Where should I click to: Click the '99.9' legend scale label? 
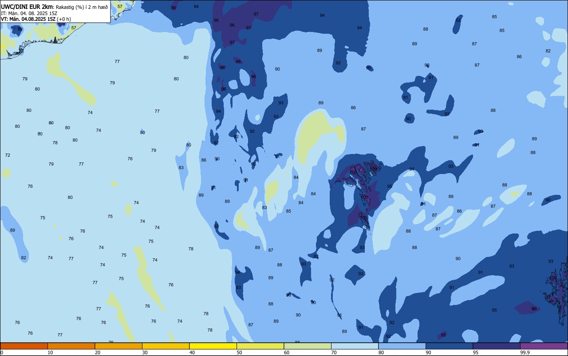pyautogui.click(x=525, y=352)
